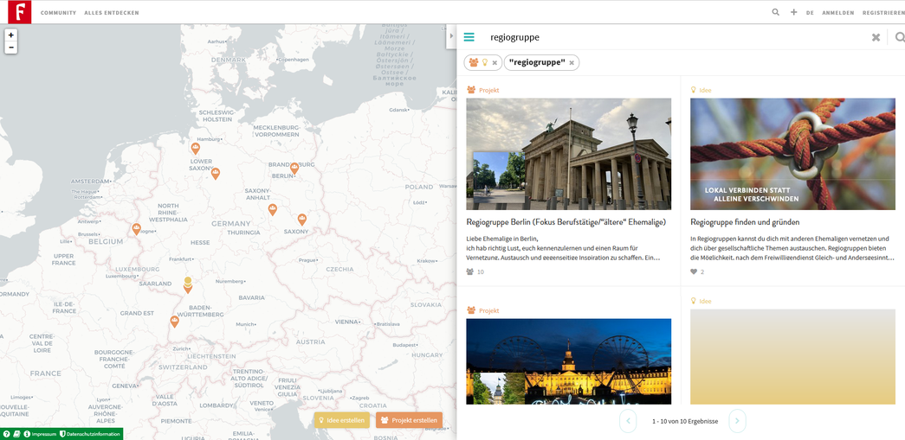Click the plus create icon in top bar

pos(793,12)
